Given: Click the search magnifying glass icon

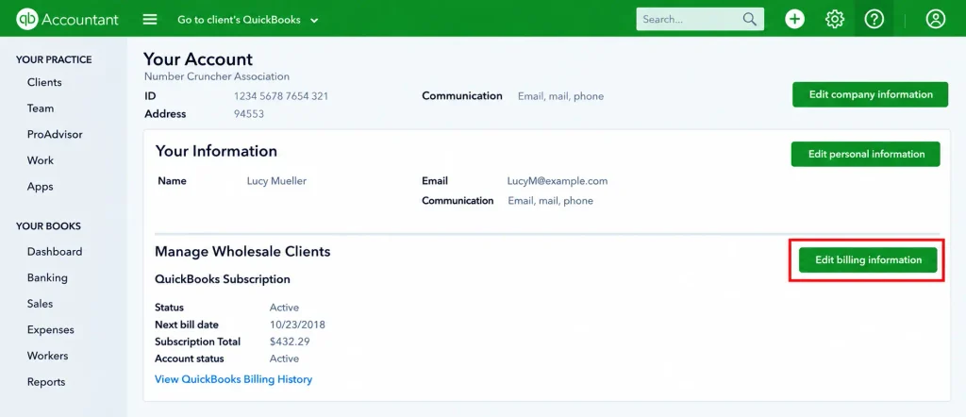Looking at the screenshot, I should click(x=749, y=19).
